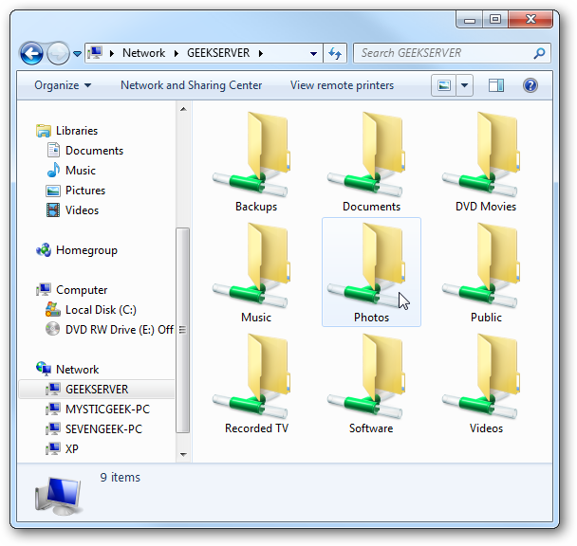Viewport: 577px width, 546px height.
Task: Click GEEKSERVER in the address breadcrumb
Action: tap(218, 53)
